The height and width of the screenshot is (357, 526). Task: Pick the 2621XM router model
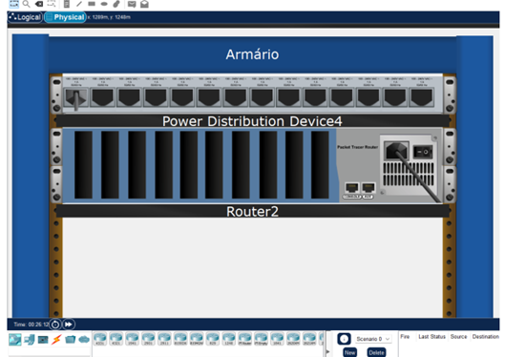click(x=309, y=339)
